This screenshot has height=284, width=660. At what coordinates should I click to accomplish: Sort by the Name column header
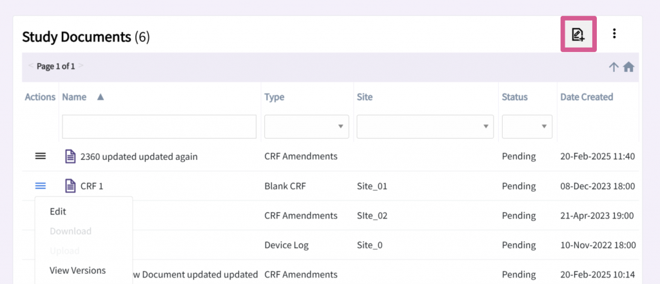pos(74,97)
